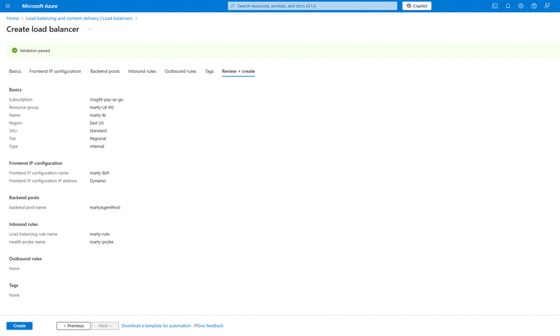Click the Help question mark icon
This screenshot has width=560, height=336.
click(534, 6)
